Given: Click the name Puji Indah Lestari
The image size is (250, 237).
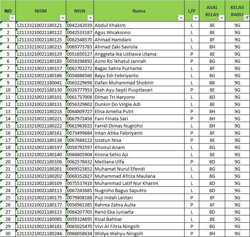Looking at the screenshot, I should click(x=114, y=198).
